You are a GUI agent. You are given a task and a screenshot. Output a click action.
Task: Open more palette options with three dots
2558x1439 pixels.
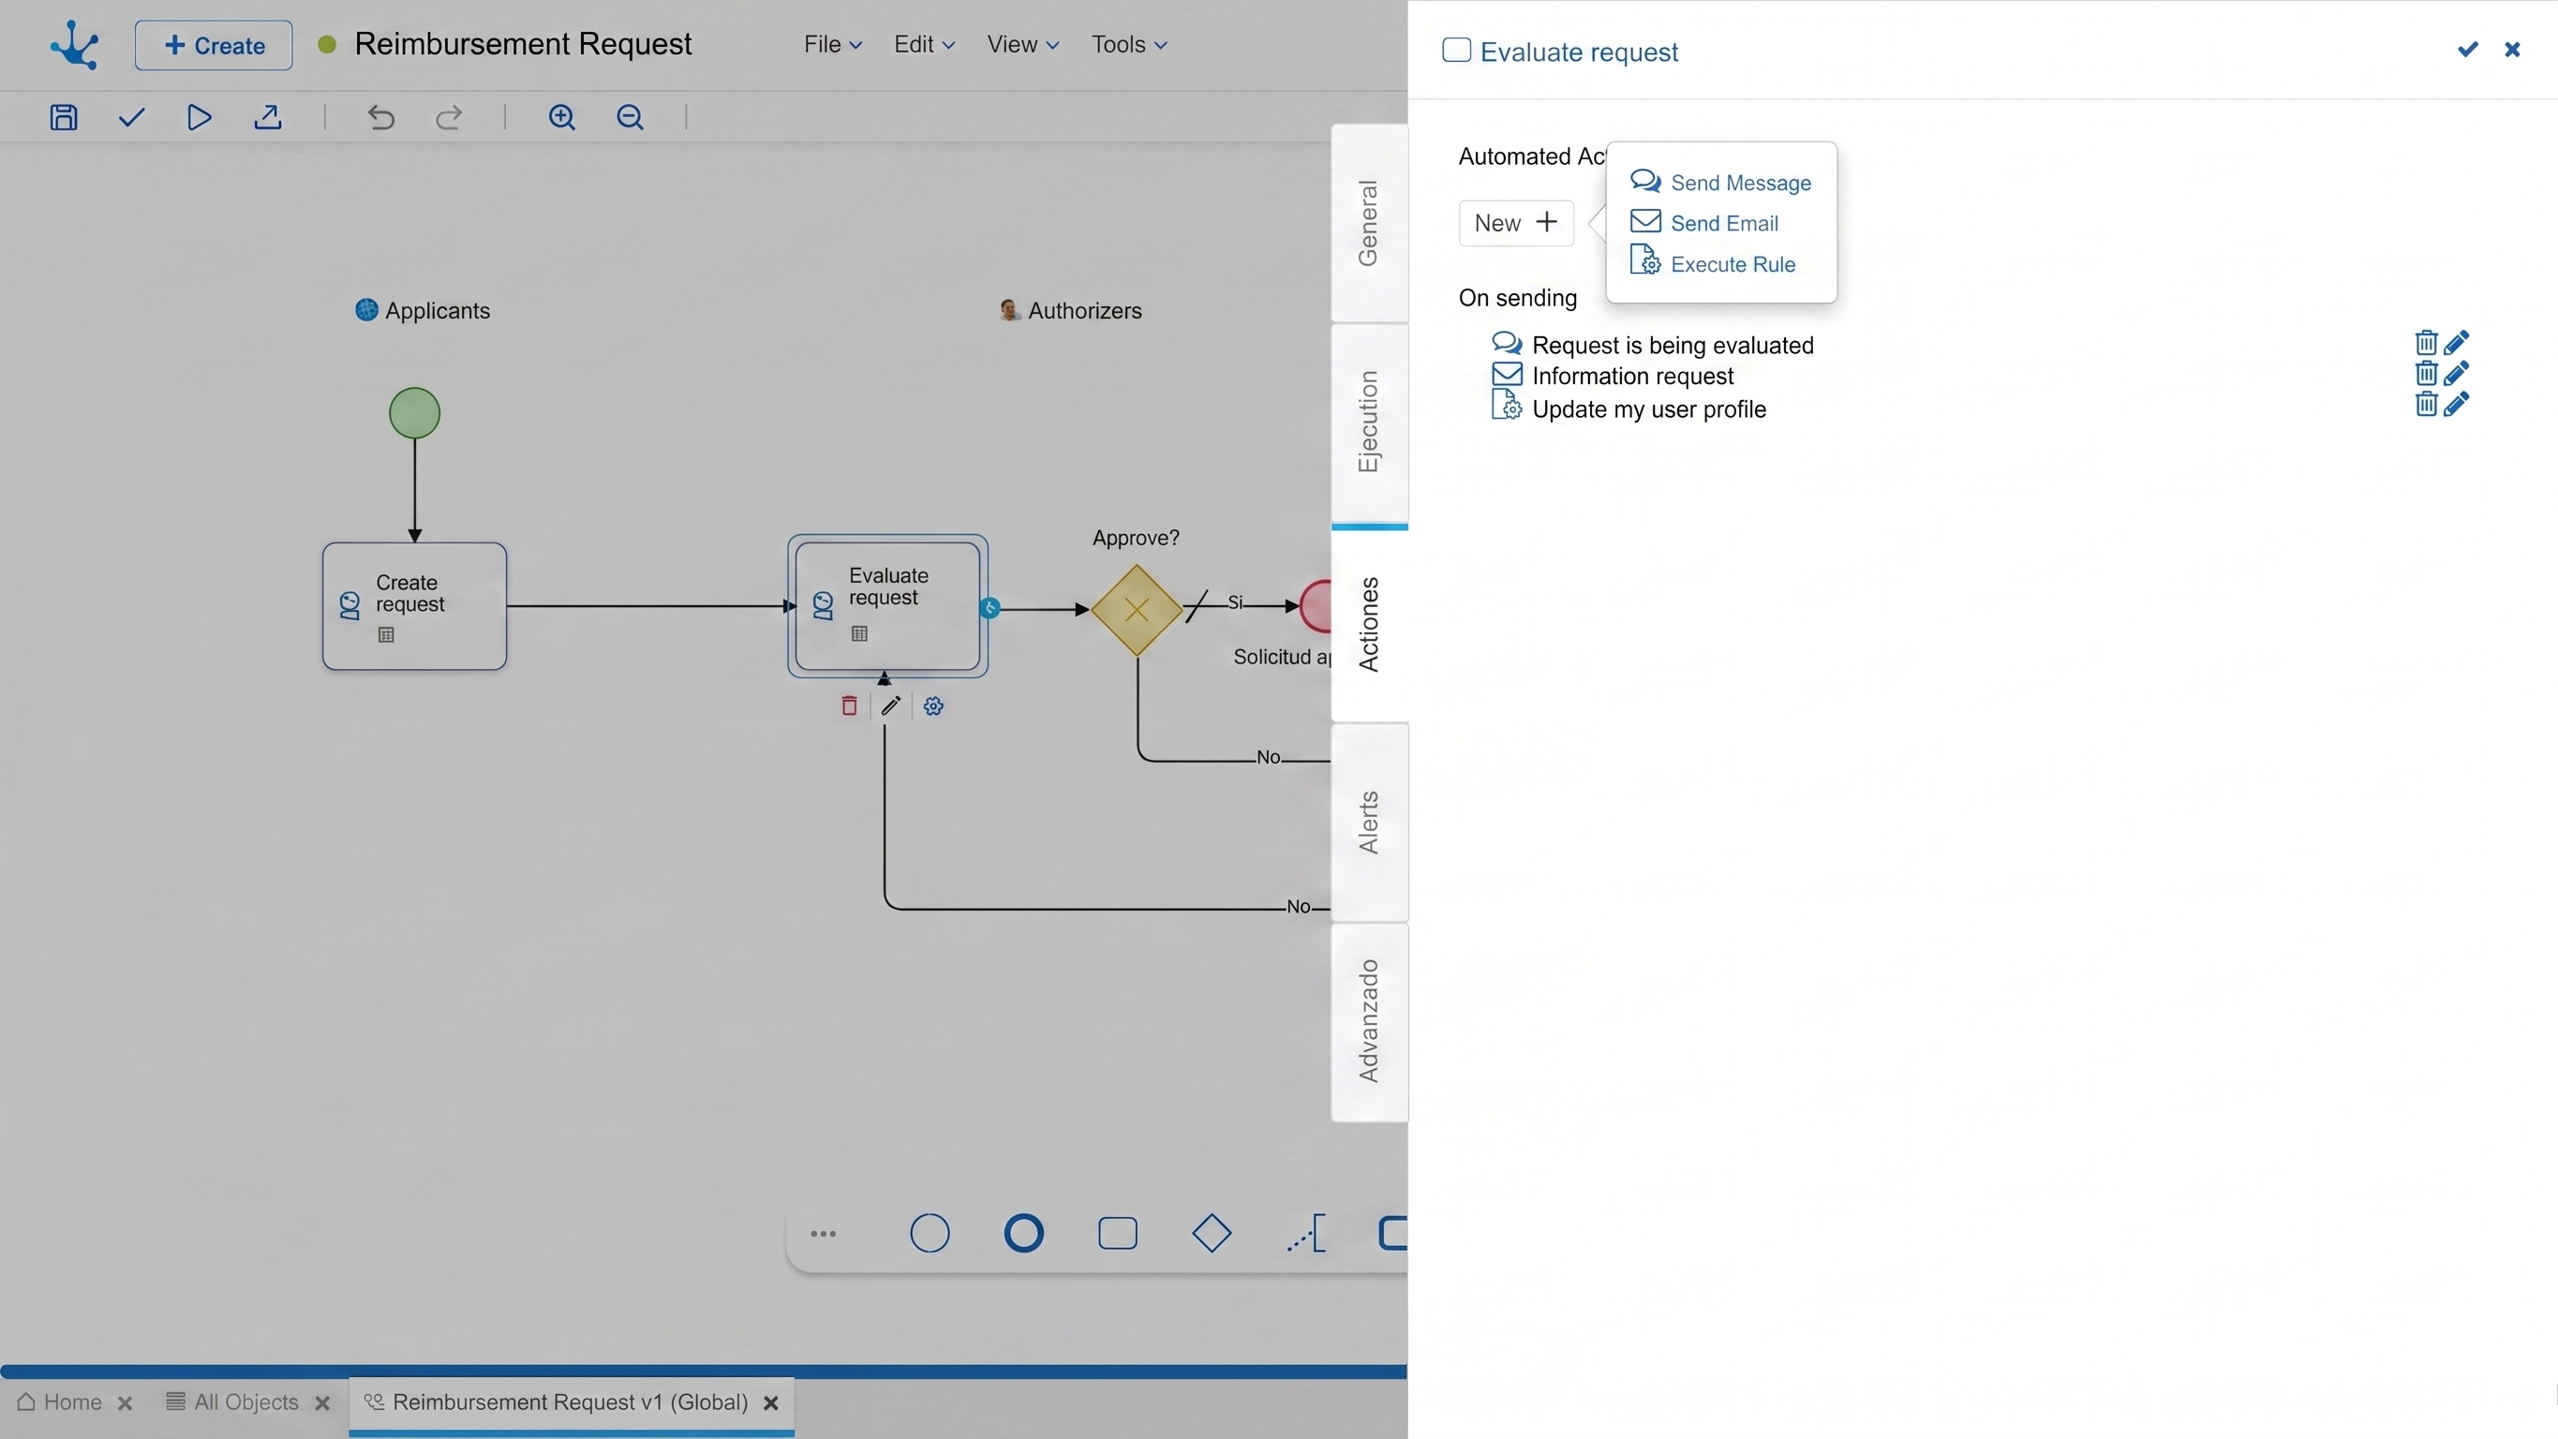point(824,1234)
